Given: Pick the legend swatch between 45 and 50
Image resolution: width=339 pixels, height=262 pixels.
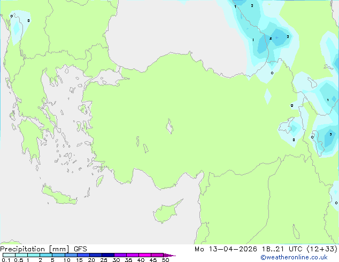Looking at the screenshot, I should (x=157, y=255).
